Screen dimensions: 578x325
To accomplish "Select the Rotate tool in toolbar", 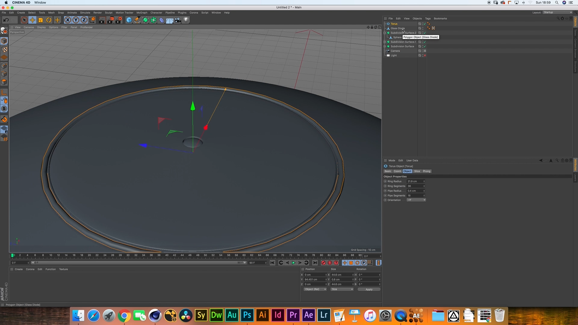I will coord(49,20).
